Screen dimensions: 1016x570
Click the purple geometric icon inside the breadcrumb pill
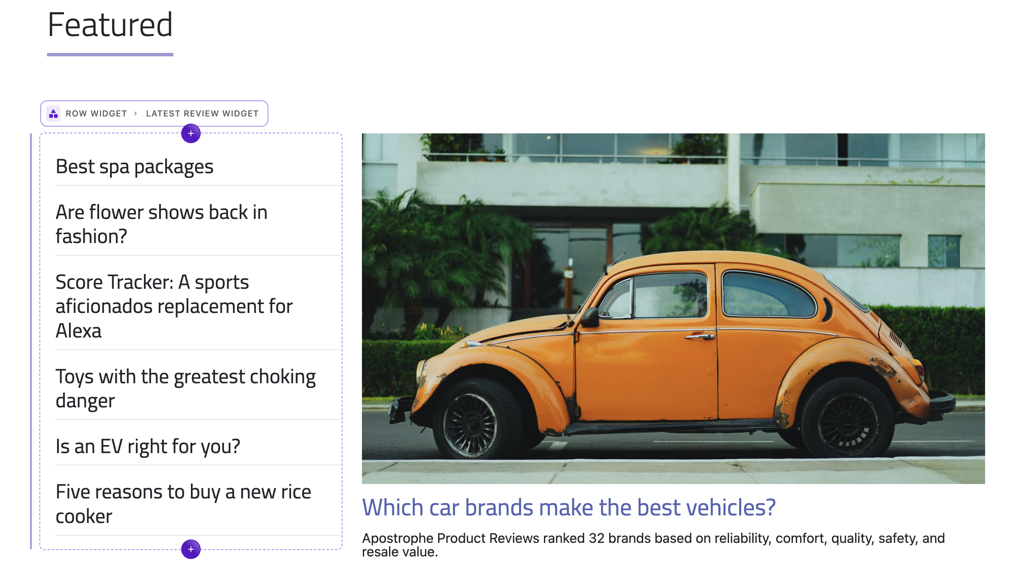coord(53,113)
